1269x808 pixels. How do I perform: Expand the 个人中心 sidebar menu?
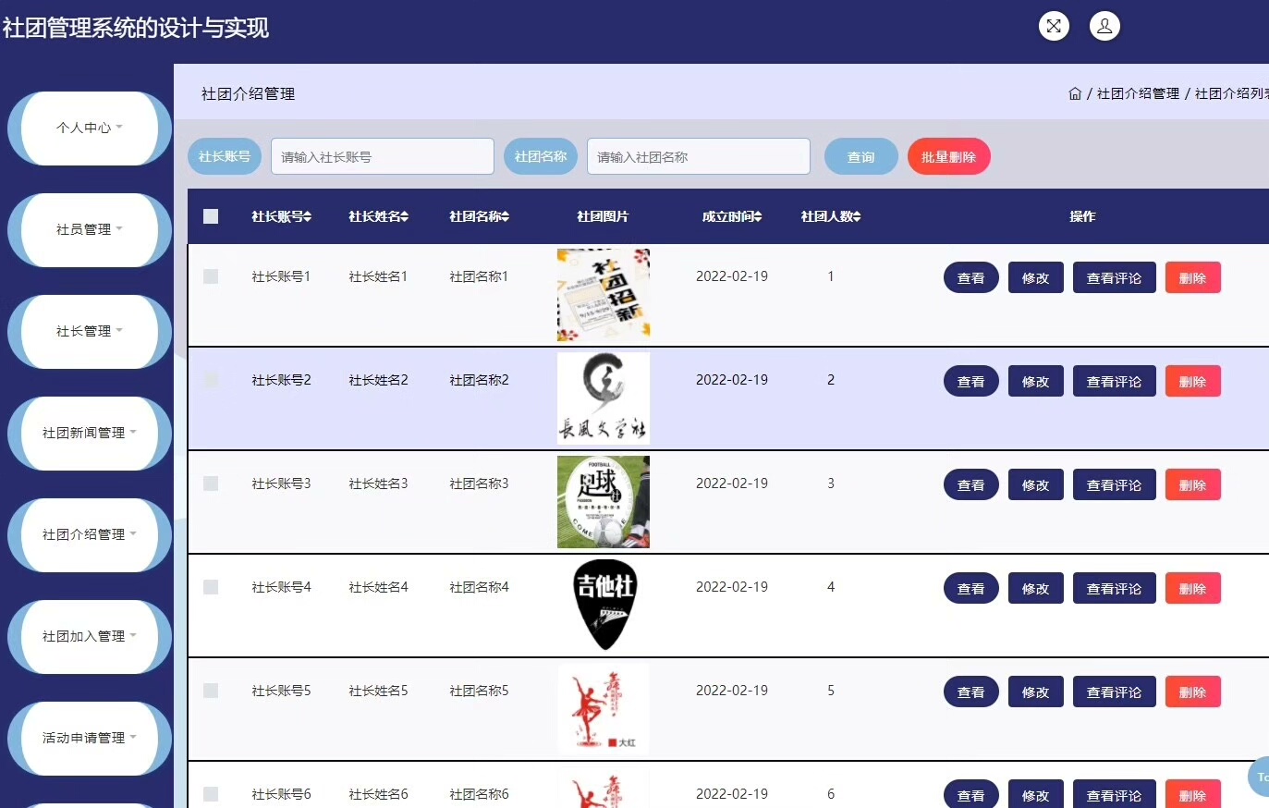[x=90, y=129]
